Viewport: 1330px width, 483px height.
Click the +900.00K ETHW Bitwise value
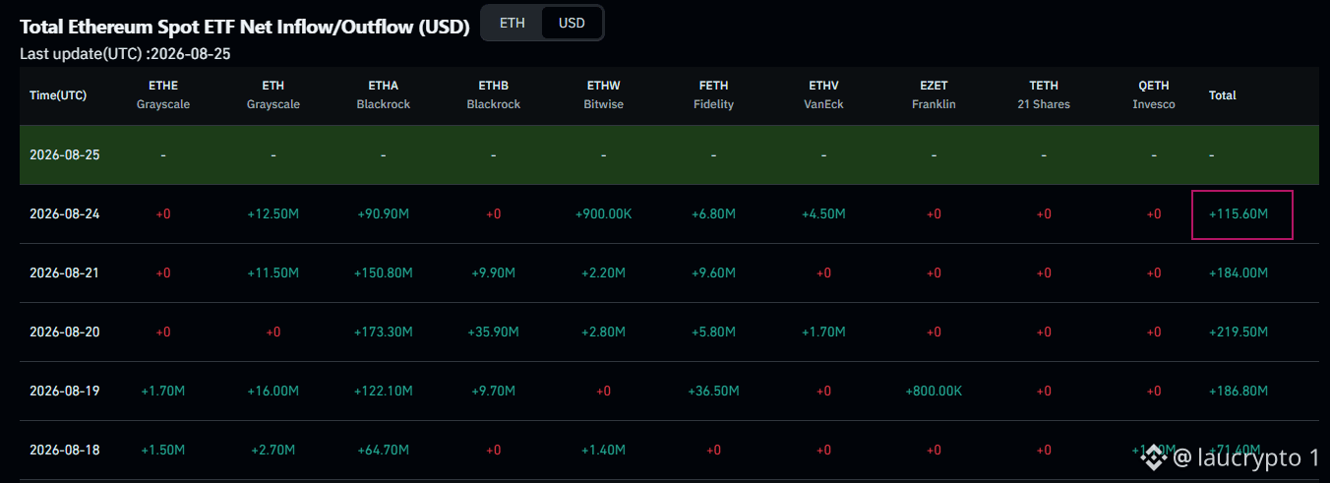[603, 214]
